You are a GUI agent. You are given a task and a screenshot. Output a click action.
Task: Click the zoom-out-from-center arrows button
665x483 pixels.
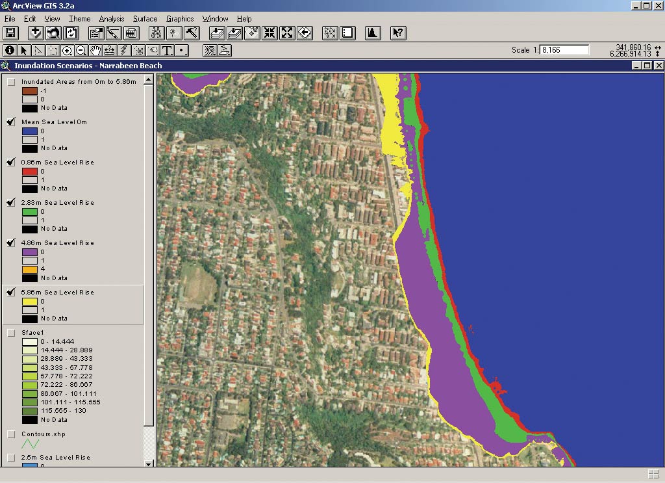[x=287, y=33]
